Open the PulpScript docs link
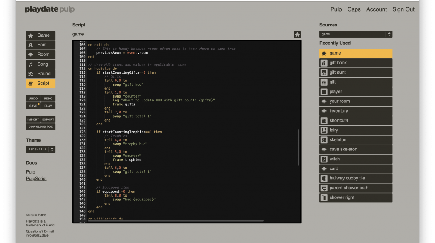Screen dimensions: 435x243 pos(36,179)
